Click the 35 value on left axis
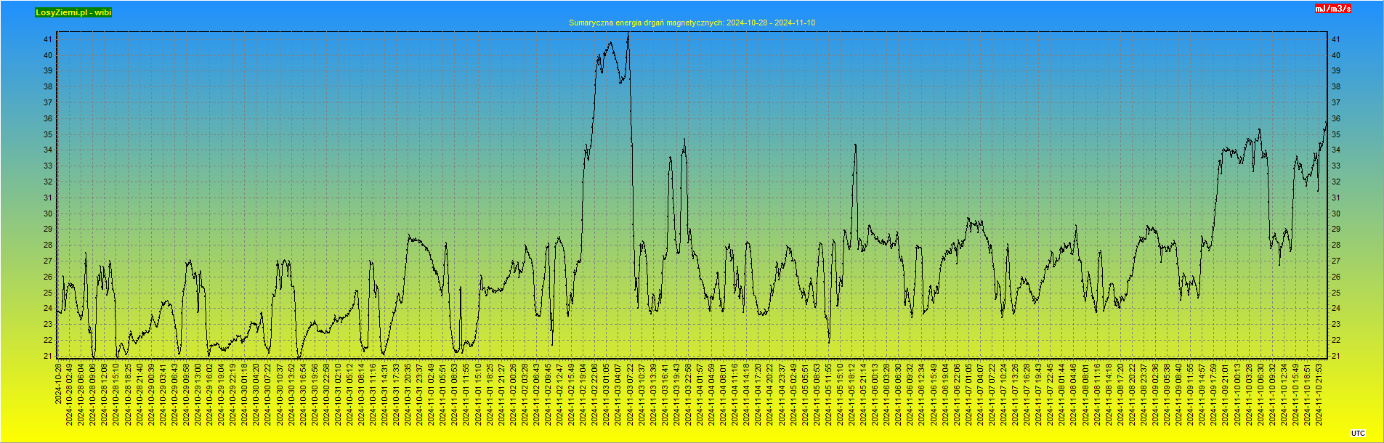The width and height of the screenshot is (1384, 443). [x=48, y=134]
